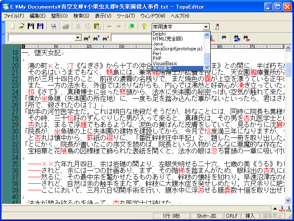Screen dimensions: 294x221
Task: Click the Shift-JIS encoding status cell
Action: point(206,216)
